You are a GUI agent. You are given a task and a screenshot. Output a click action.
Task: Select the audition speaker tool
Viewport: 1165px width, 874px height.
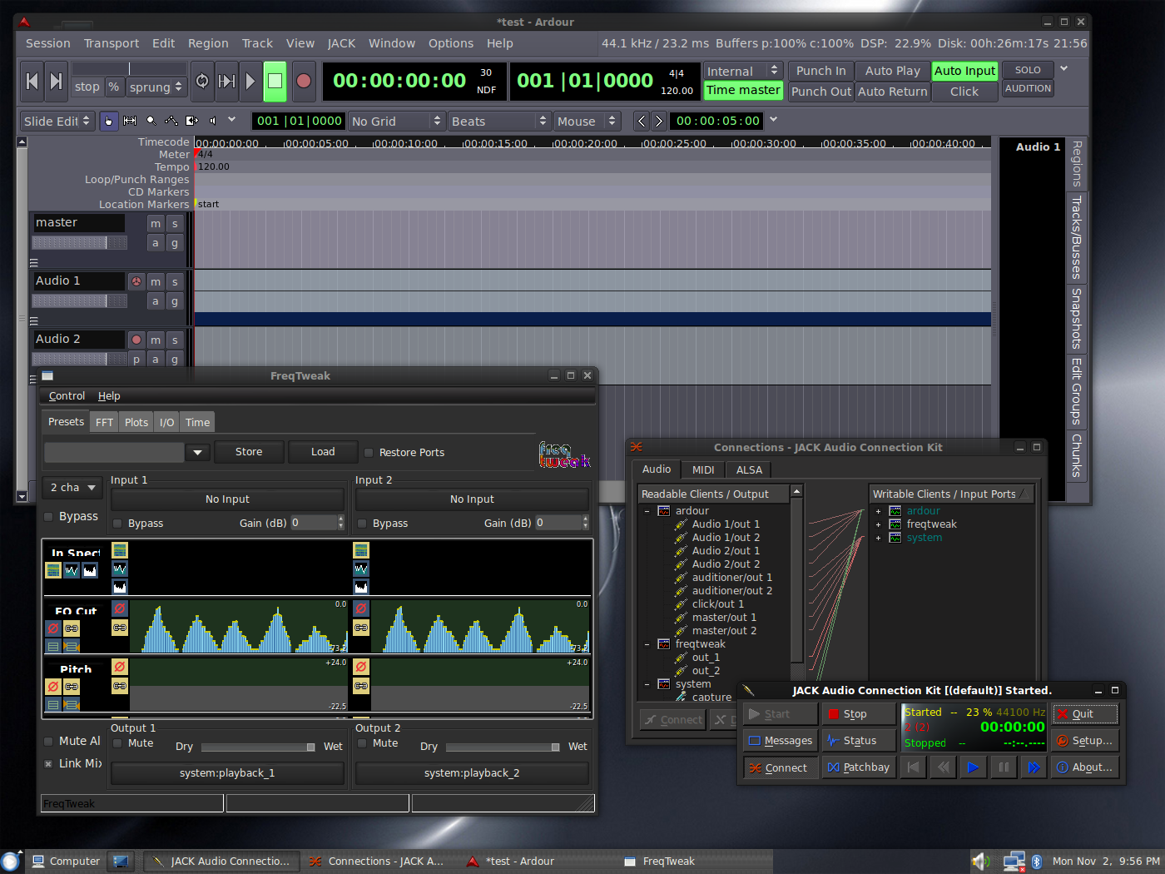click(x=213, y=121)
